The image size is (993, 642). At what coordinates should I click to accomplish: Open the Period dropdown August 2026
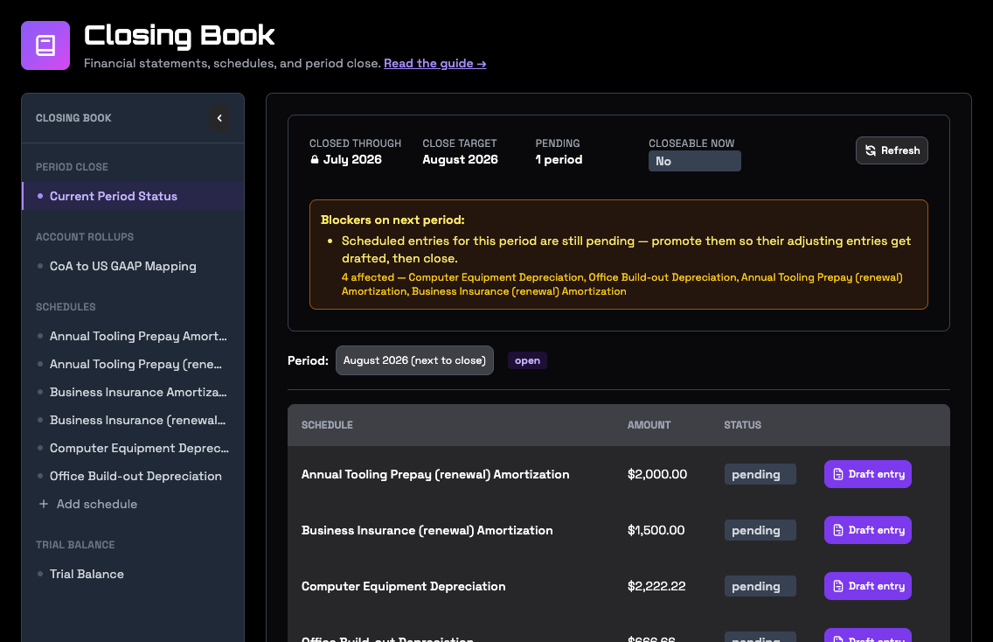(x=414, y=360)
